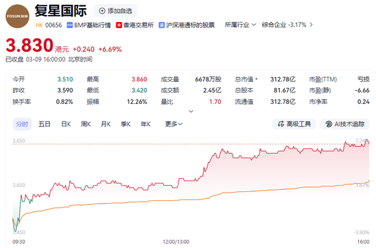Viewport: 376px width, 248px height.
Task: Click the price change +0.240
Action: coord(83,49)
